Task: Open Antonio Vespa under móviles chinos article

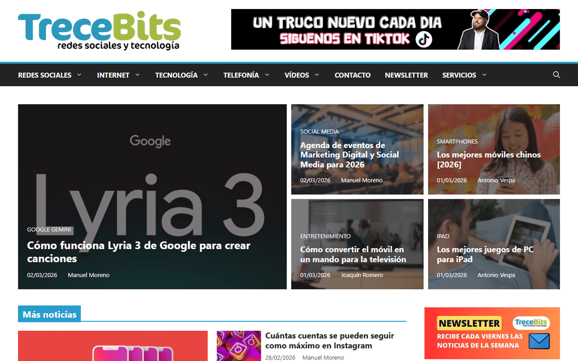Action: pyautogui.click(x=496, y=180)
